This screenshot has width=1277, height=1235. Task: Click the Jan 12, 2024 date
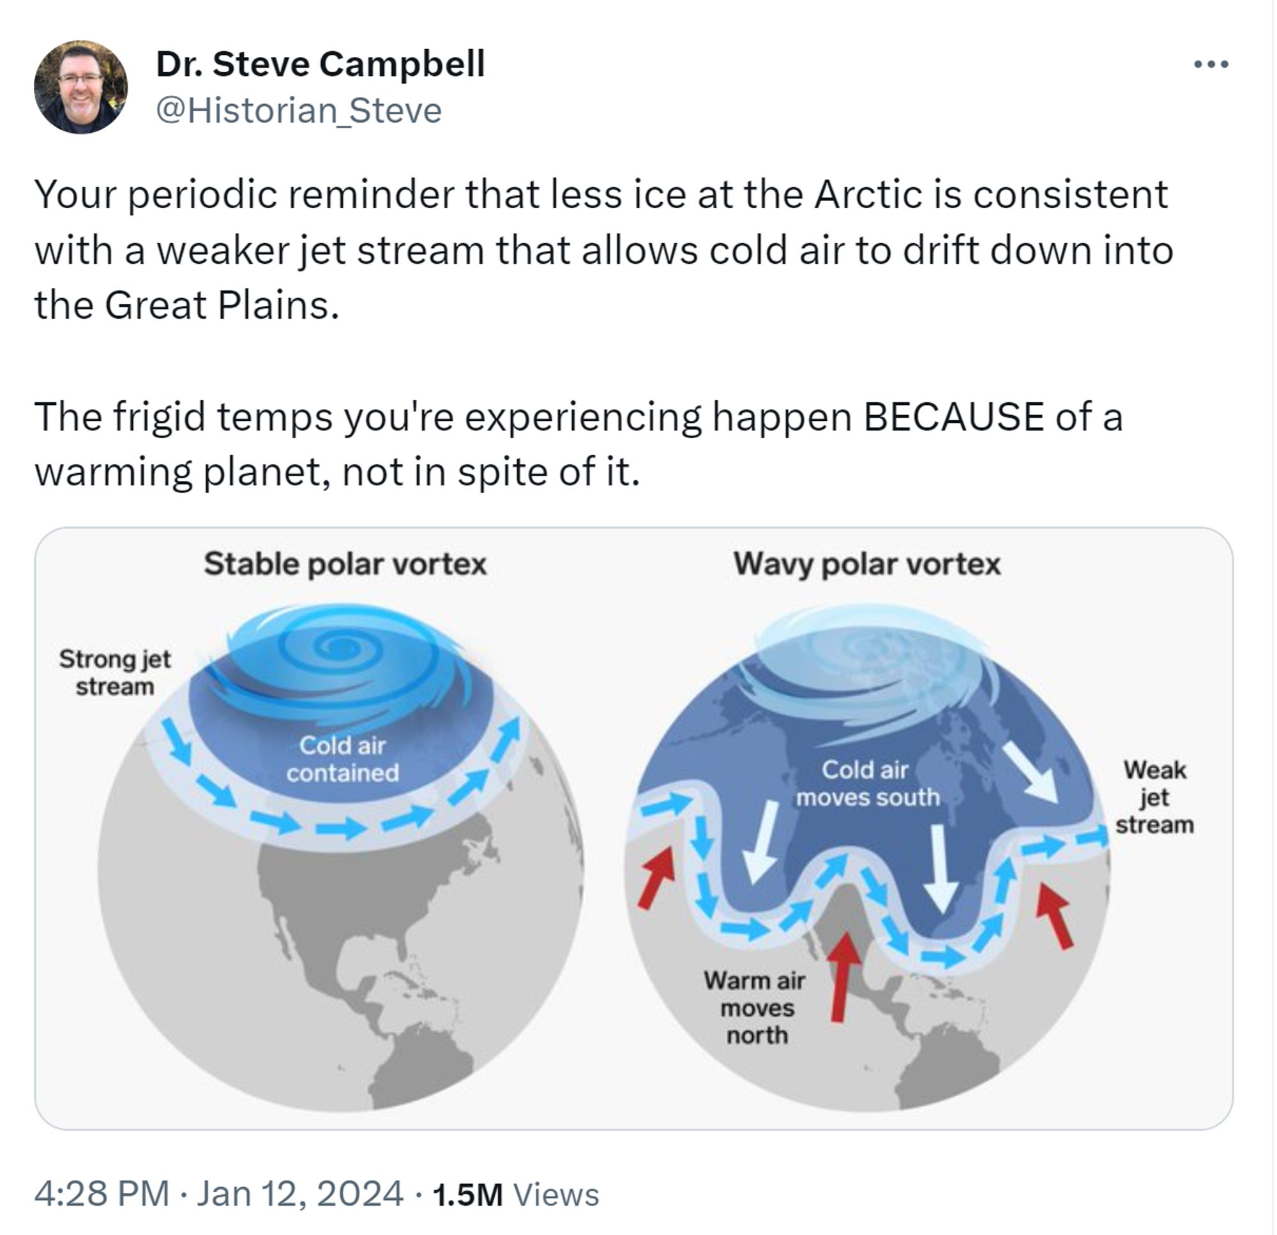click(x=299, y=1194)
